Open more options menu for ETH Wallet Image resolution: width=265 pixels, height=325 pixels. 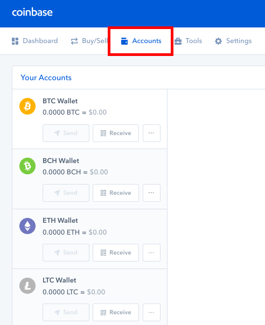(x=151, y=252)
